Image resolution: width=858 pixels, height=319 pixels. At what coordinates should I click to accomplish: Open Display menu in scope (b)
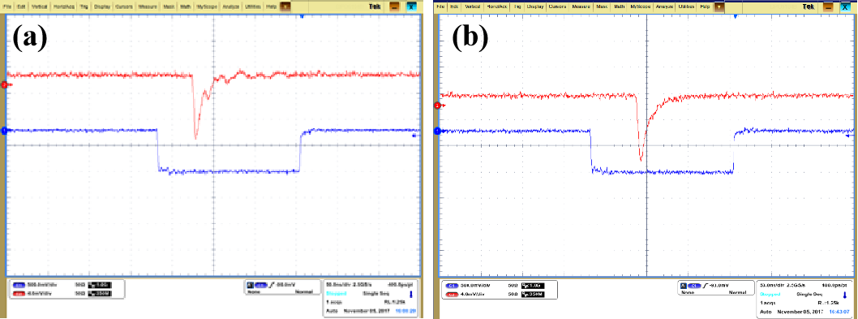pyautogui.click(x=535, y=6)
